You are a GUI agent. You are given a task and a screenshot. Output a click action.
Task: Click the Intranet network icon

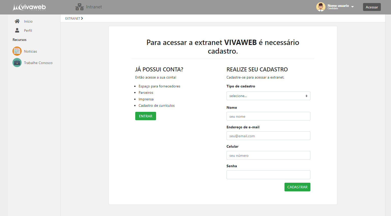tap(79, 7)
